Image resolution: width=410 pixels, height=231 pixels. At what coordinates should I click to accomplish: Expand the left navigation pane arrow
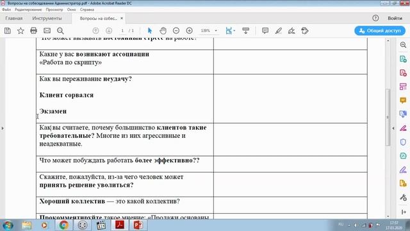coord(3,128)
